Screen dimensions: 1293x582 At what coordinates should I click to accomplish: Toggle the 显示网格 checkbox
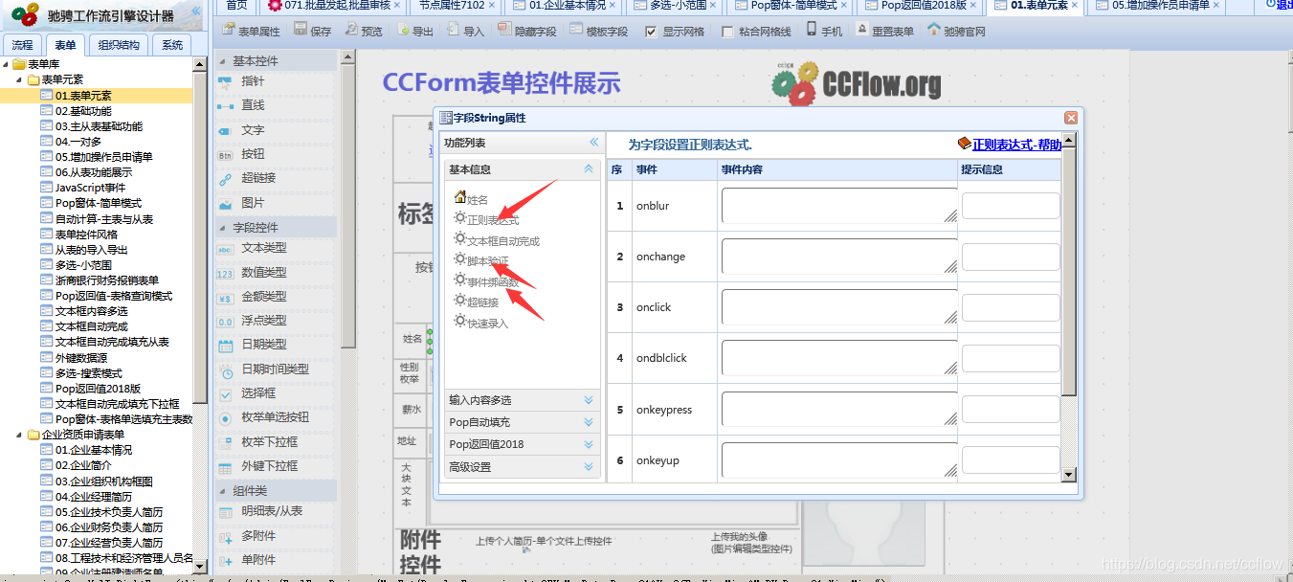(652, 32)
